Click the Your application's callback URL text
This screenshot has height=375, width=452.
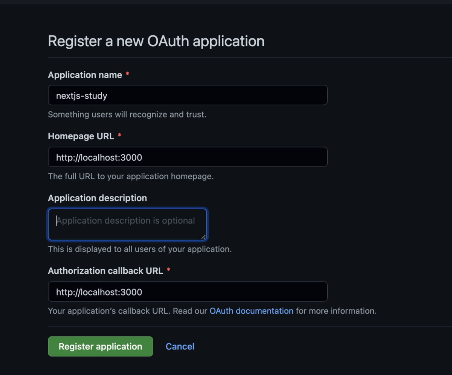pos(127,311)
